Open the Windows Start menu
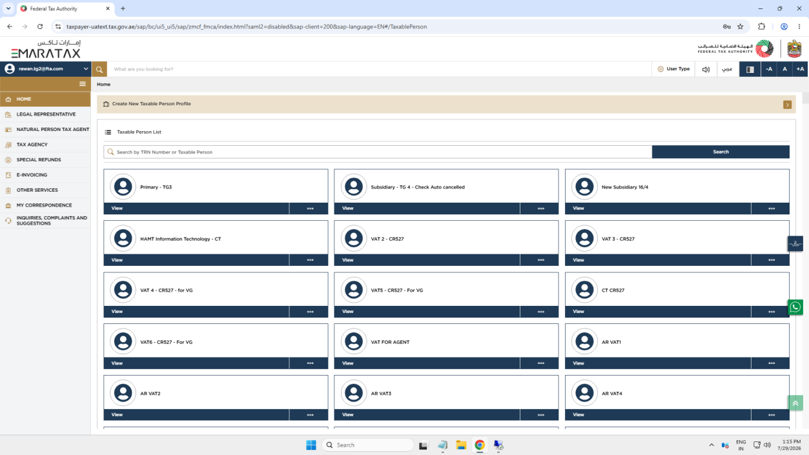809x455 pixels. [311, 445]
